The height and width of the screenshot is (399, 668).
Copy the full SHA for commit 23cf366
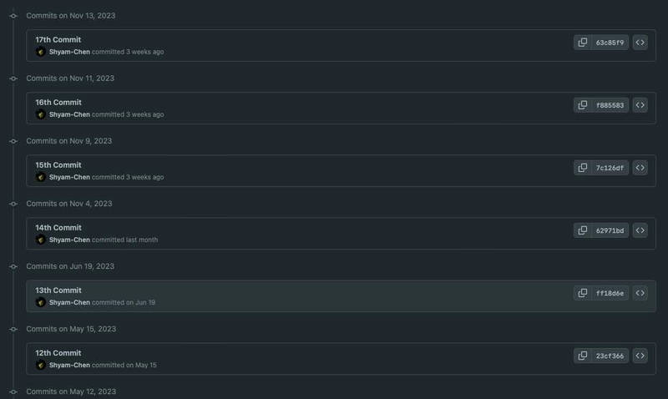(x=582, y=356)
